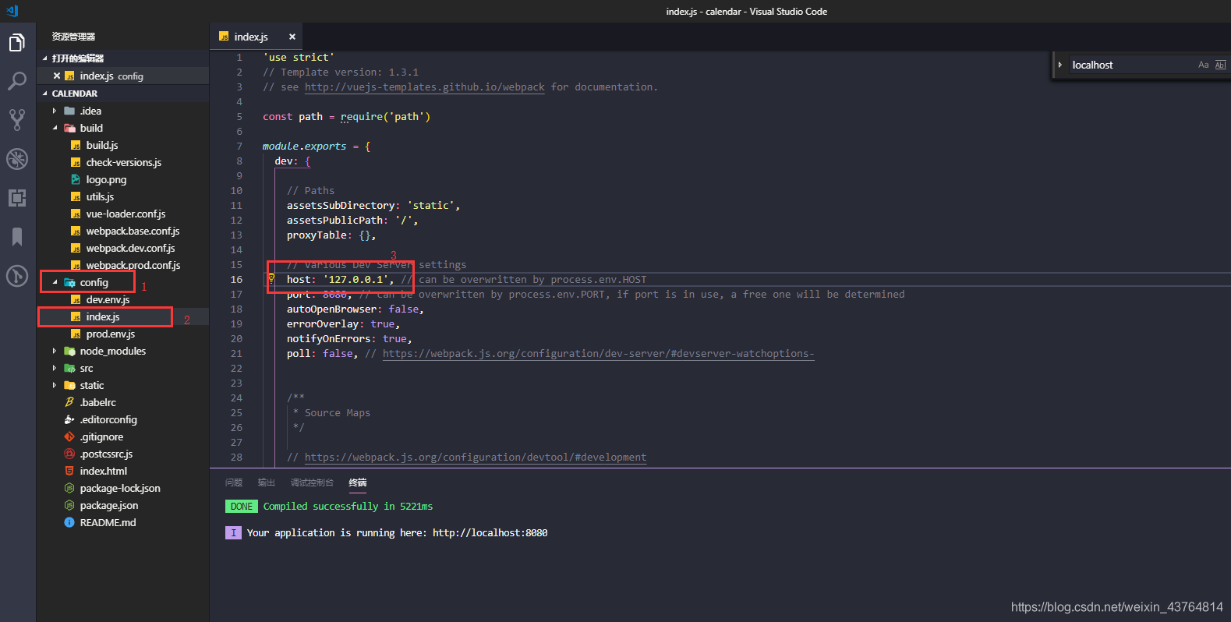This screenshot has width=1231, height=622.
Task: Click the localhost search input field
Action: [x=1130, y=65]
